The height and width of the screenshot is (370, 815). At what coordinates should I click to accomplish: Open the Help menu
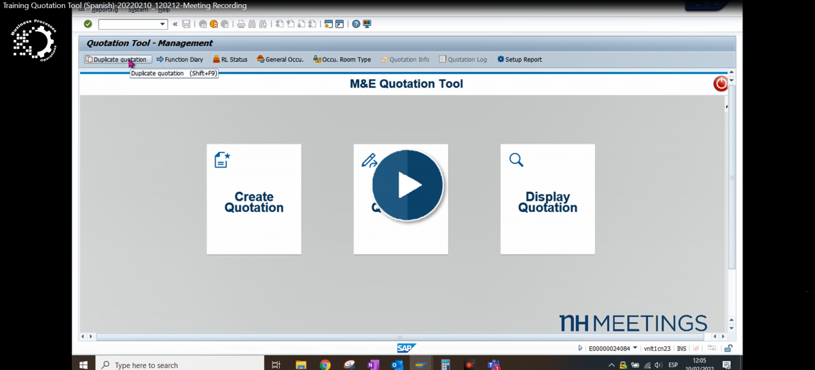pyautogui.click(x=164, y=9)
